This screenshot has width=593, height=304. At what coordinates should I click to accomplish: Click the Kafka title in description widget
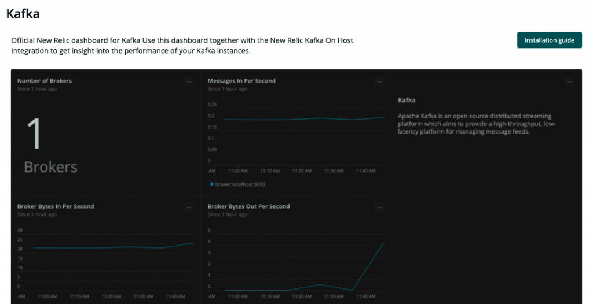pos(407,100)
